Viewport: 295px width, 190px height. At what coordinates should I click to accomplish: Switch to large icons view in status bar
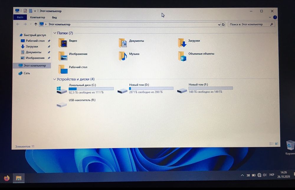(277, 144)
